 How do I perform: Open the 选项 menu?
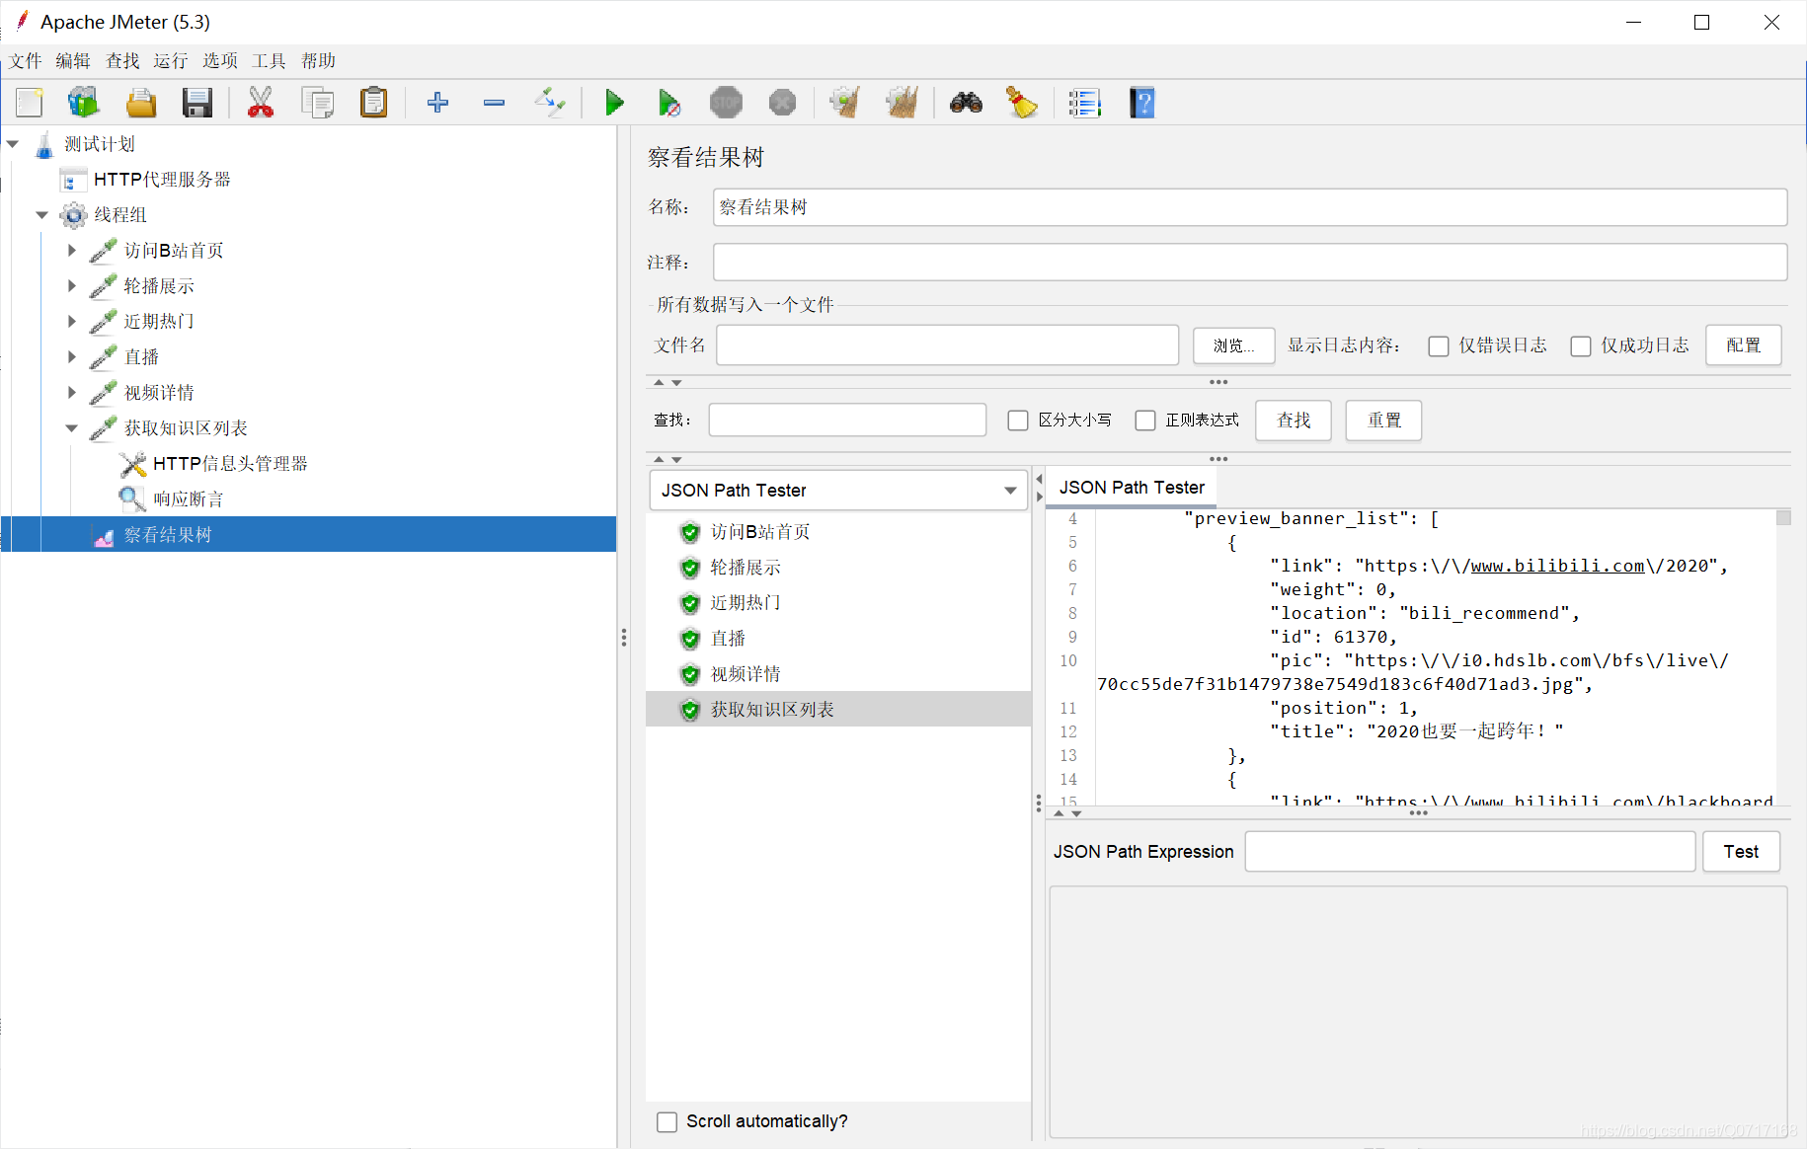[220, 61]
